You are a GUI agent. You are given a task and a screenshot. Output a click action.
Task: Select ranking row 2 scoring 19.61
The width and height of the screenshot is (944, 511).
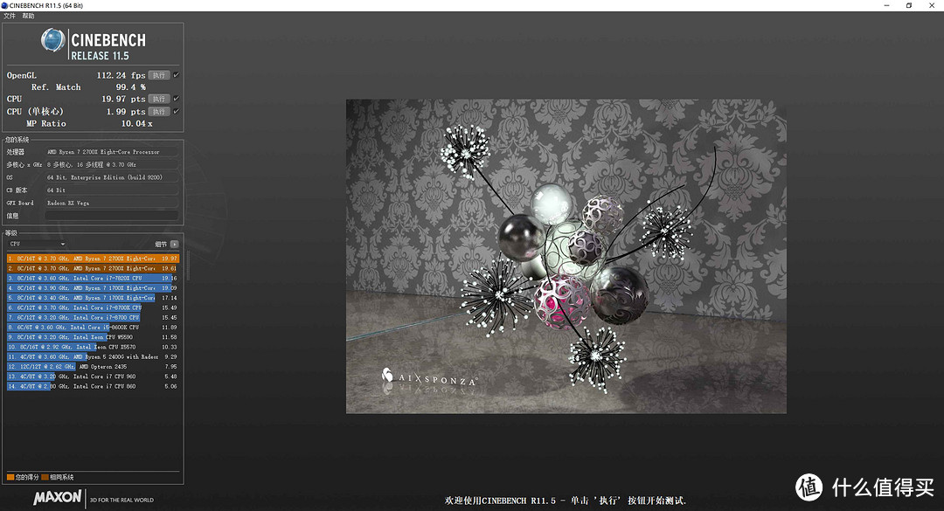[94, 268]
